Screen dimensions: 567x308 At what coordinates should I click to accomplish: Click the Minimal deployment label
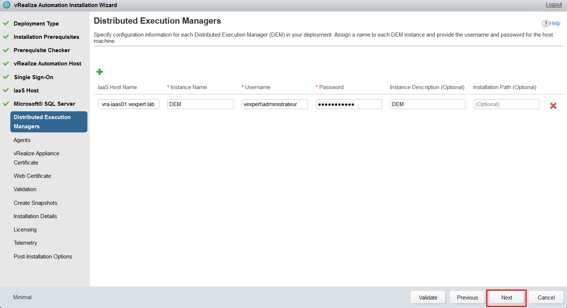point(22,297)
